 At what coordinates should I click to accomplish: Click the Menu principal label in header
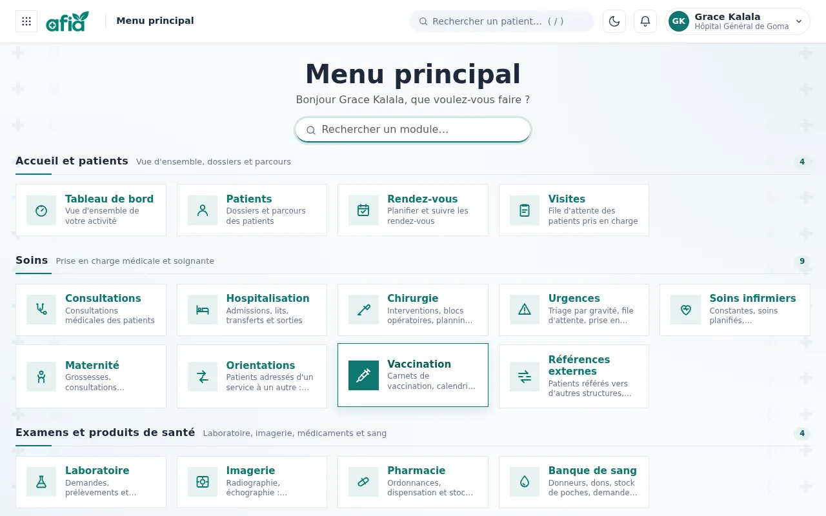tap(155, 21)
